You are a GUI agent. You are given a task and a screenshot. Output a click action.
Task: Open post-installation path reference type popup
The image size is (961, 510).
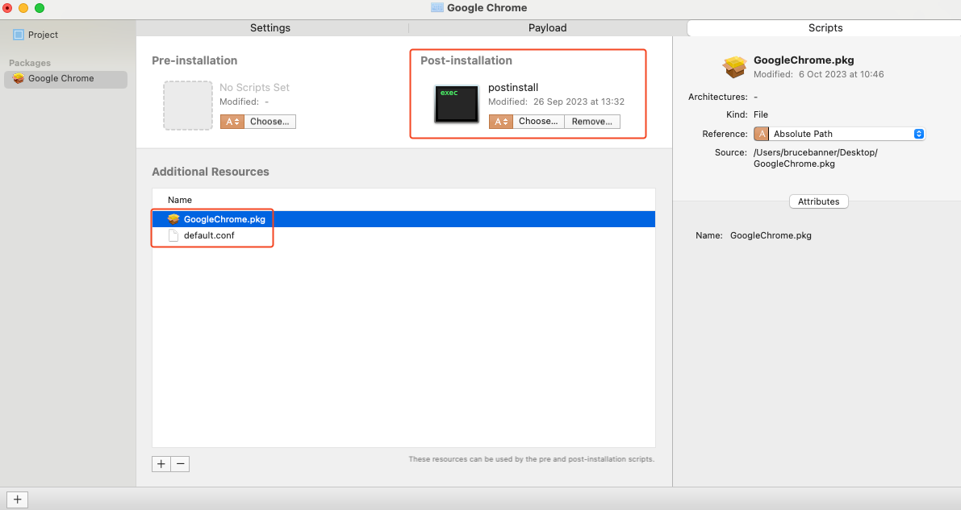[x=500, y=122]
